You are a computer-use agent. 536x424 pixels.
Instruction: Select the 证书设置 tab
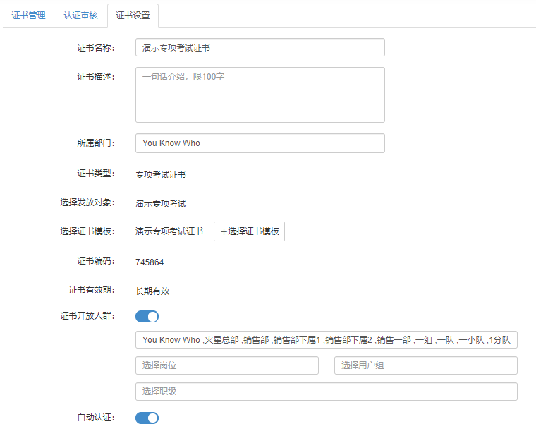coord(133,16)
